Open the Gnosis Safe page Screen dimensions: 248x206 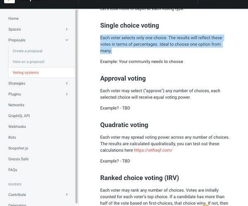coord(18,159)
